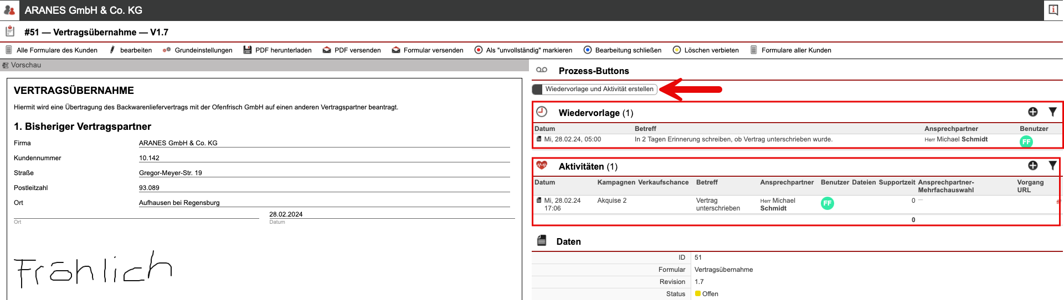Click the customer icon beside ARANES GmbH

(9, 10)
